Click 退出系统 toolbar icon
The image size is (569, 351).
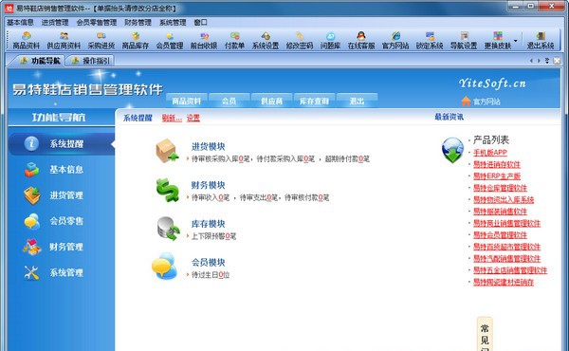click(541, 40)
